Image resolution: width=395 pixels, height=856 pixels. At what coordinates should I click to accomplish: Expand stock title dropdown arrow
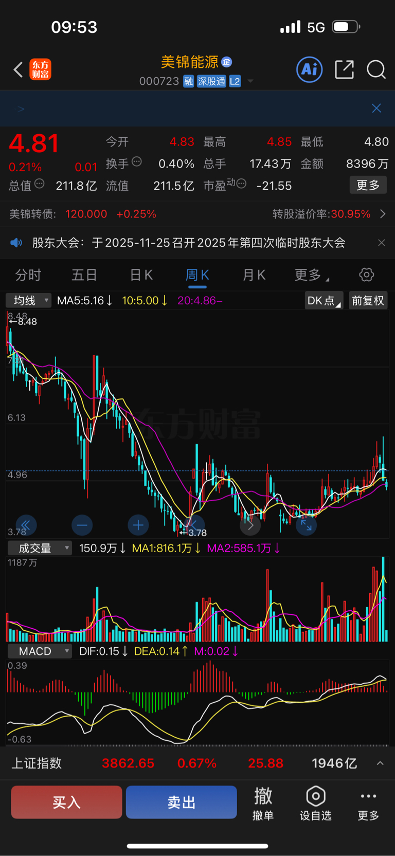pyautogui.click(x=250, y=81)
